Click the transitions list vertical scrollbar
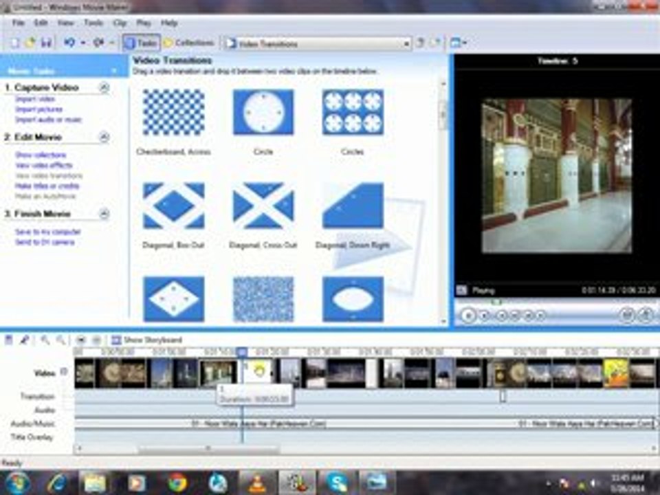Screen dimensions: 660x495 [x=443, y=202]
